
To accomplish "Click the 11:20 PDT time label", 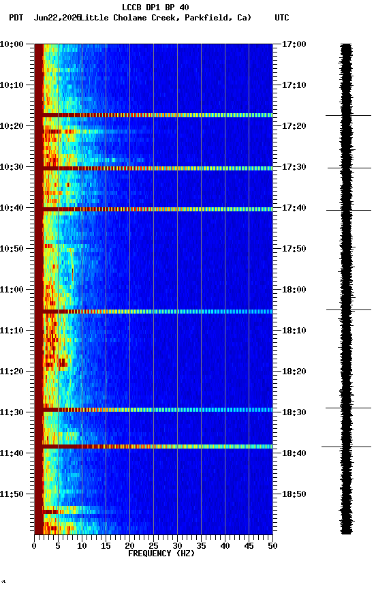I will 12,372.
